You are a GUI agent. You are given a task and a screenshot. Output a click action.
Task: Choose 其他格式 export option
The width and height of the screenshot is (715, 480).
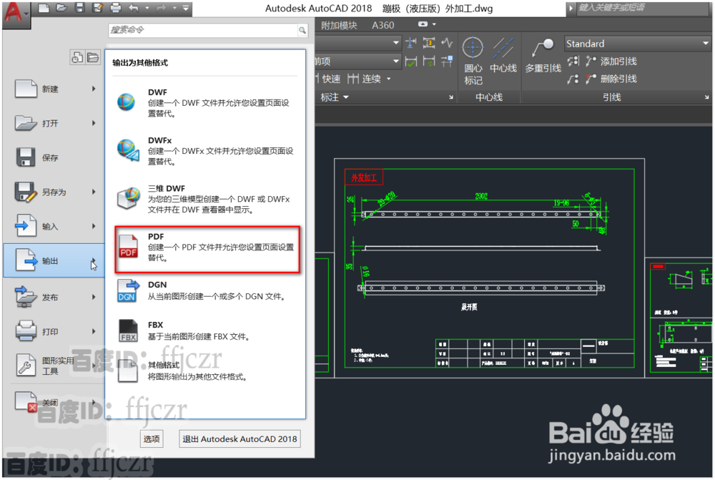(206, 371)
